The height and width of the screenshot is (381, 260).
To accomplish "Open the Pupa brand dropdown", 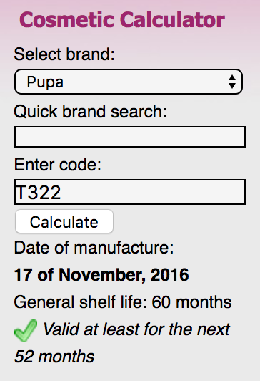I will (x=129, y=82).
